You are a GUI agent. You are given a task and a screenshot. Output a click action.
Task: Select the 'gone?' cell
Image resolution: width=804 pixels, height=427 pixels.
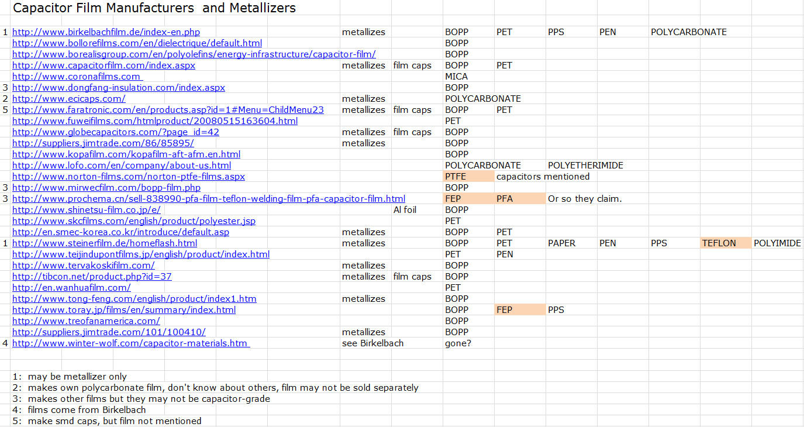(458, 343)
